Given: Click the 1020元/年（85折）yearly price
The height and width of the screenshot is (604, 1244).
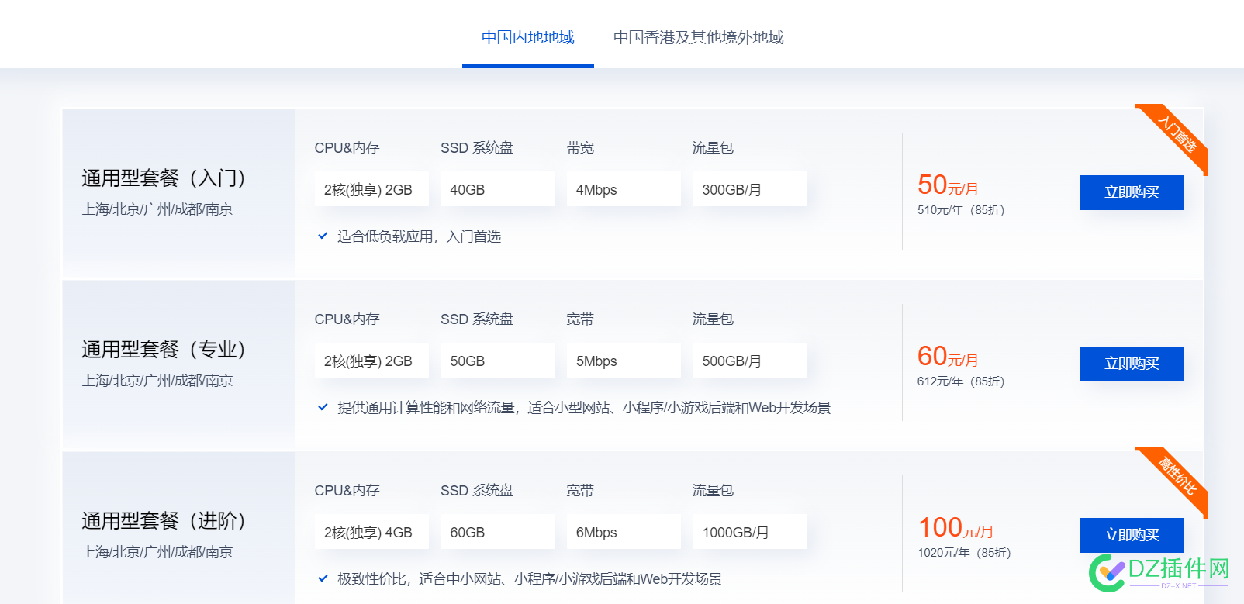Looking at the screenshot, I should pyautogui.click(x=964, y=553).
